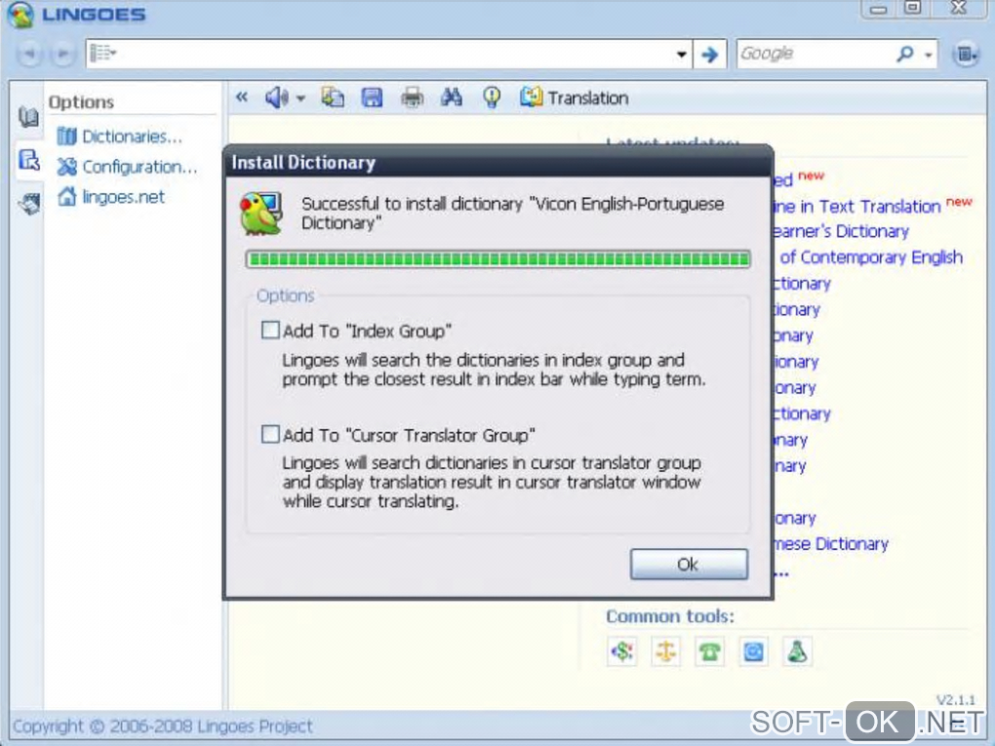995x746 pixels.
Task: Click the magnifier search icon
Action: [x=905, y=54]
